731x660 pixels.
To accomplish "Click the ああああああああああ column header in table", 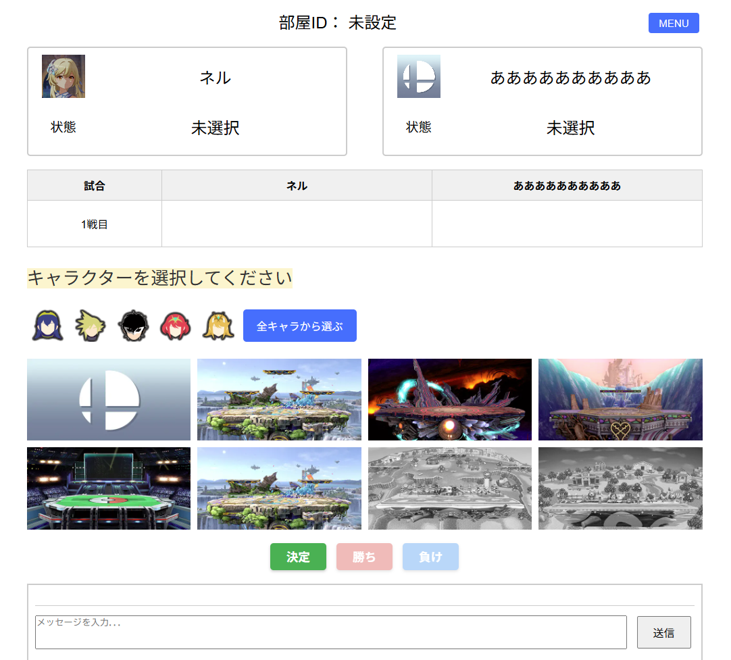I will (568, 186).
